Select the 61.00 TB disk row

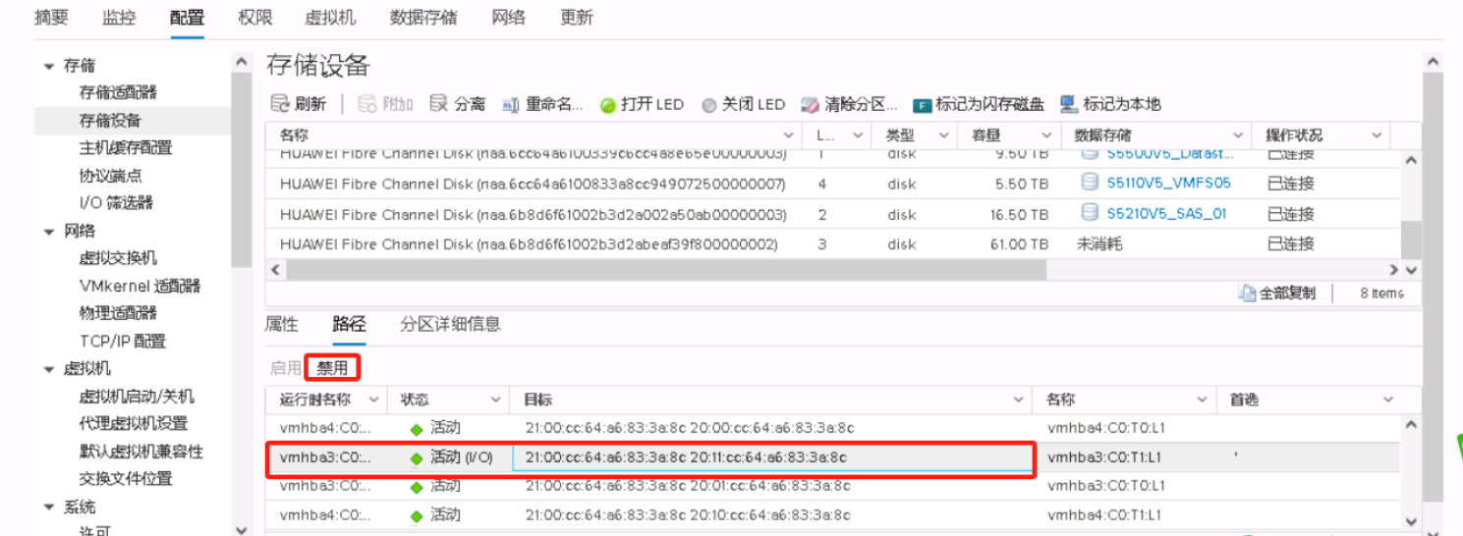coord(832,243)
